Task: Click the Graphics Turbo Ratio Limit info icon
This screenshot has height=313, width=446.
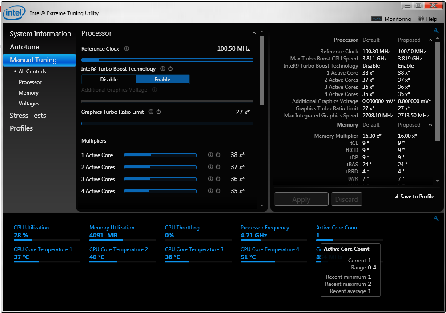Action: (x=151, y=112)
